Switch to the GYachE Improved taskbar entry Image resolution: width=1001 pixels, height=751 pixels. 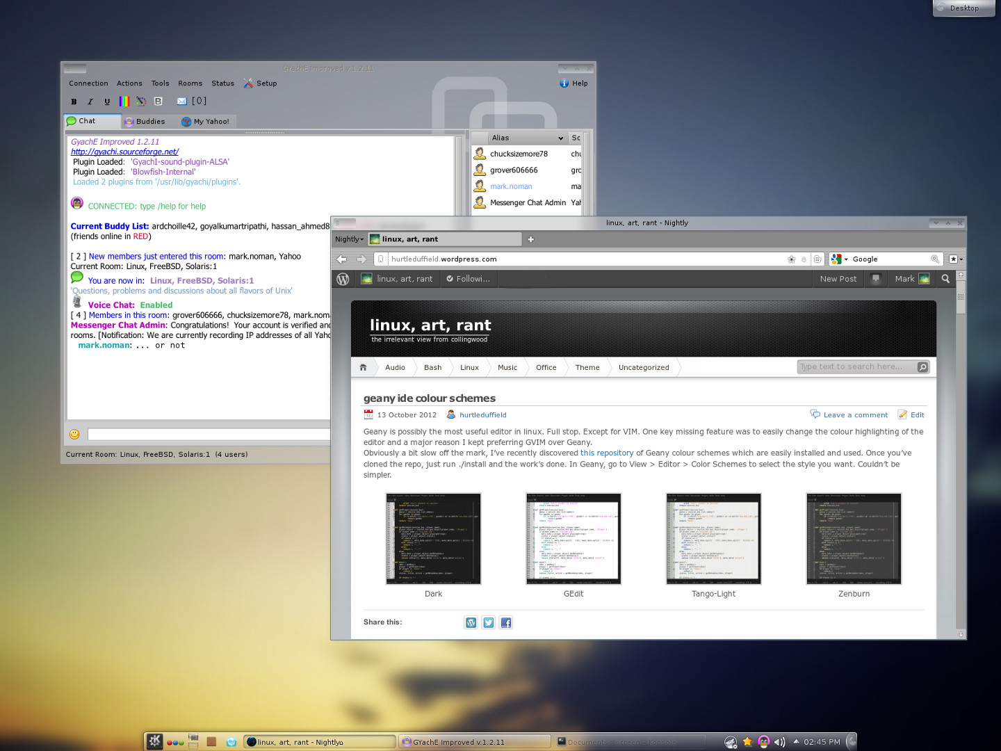(x=476, y=742)
